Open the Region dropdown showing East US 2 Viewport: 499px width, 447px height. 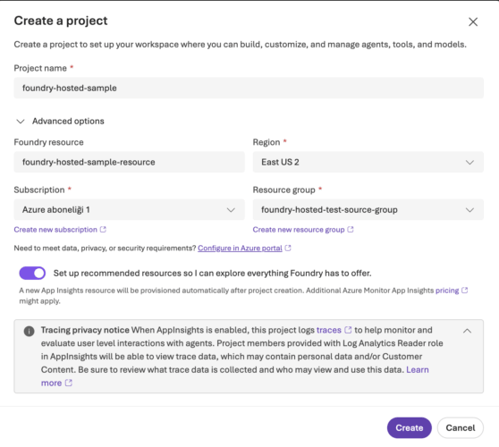(x=368, y=162)
